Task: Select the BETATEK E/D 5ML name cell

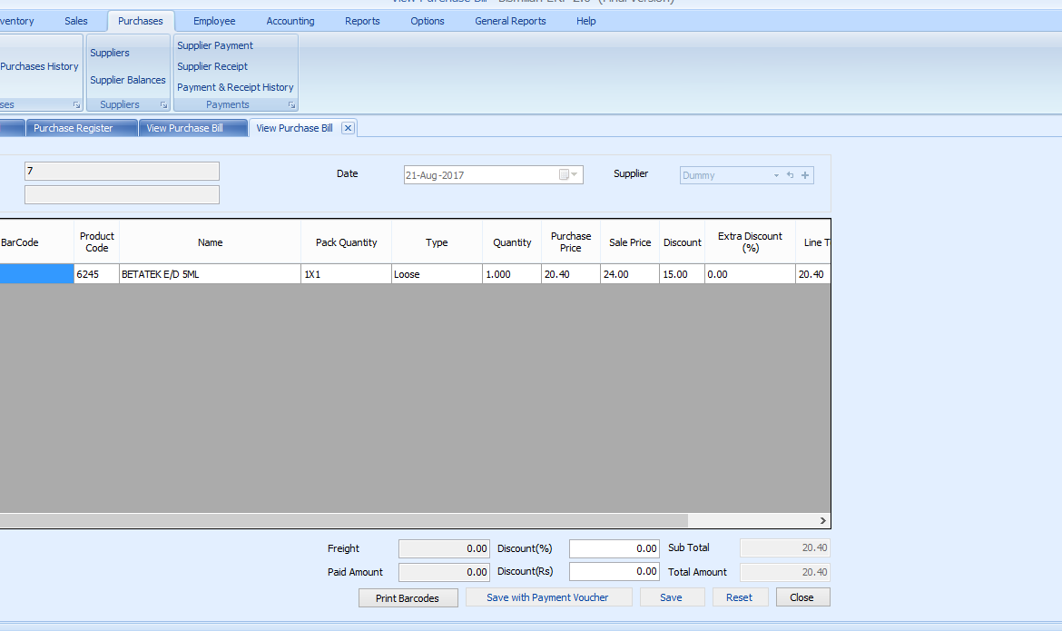Action: (x=210, y=274)
